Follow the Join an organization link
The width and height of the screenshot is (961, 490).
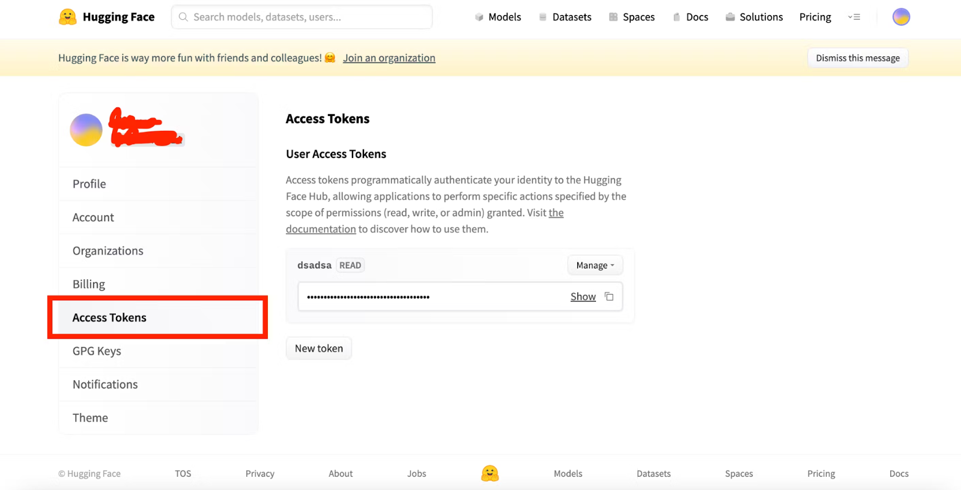[389, 58]
